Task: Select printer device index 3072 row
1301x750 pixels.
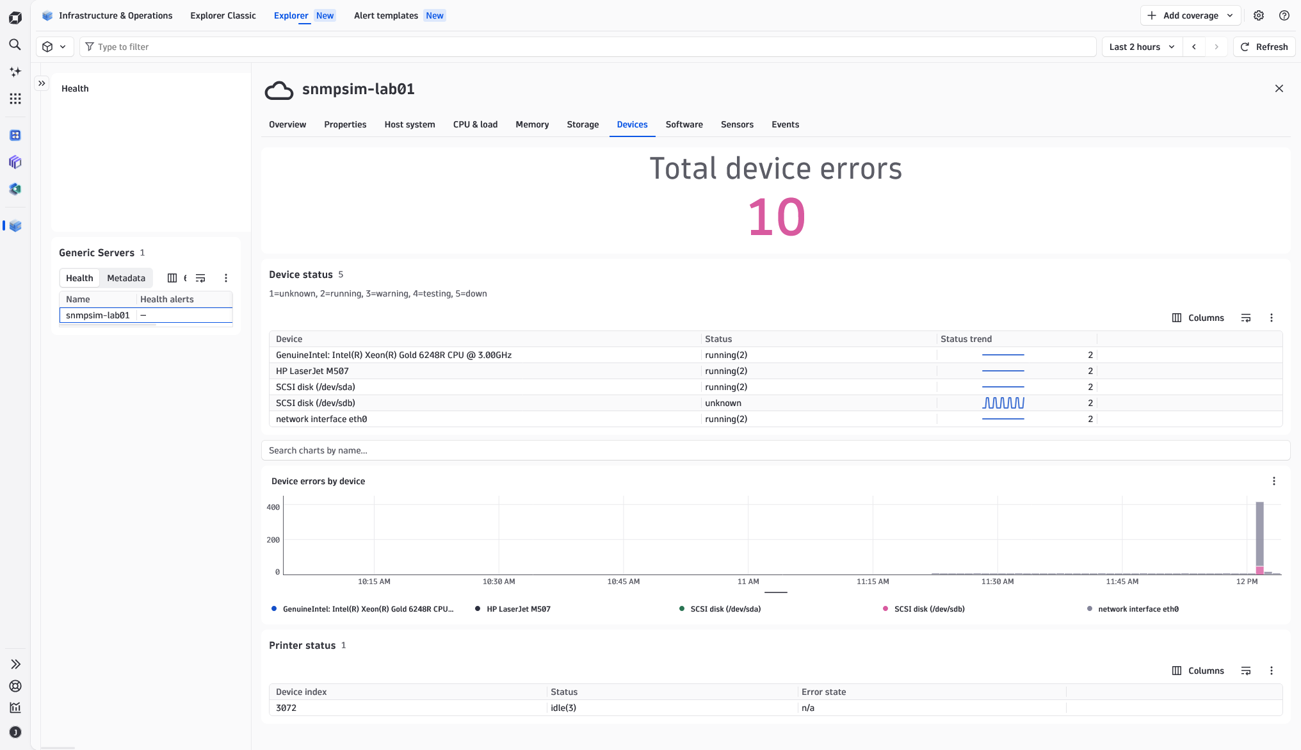Action: [775, 708]
